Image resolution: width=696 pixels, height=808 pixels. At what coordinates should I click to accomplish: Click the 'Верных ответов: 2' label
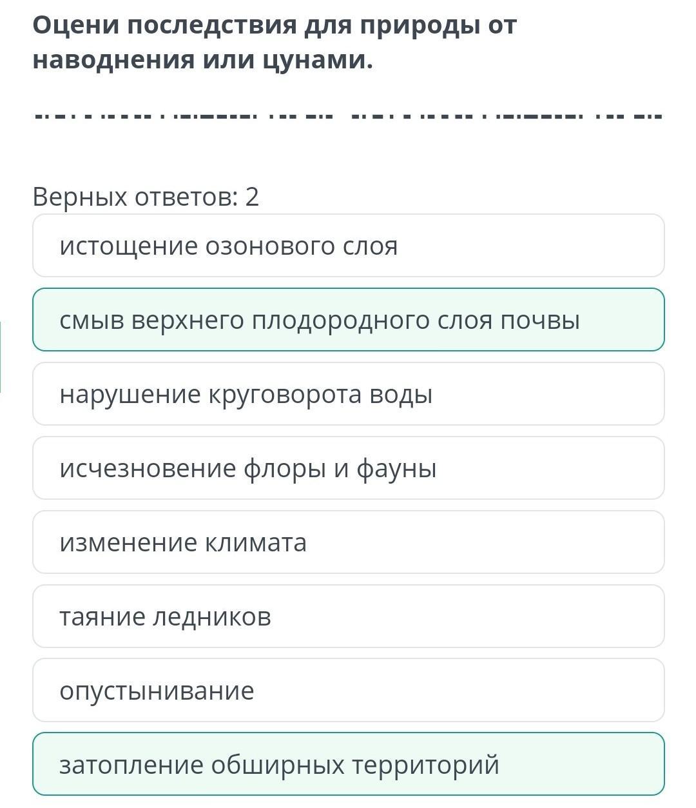click(146, 197)
